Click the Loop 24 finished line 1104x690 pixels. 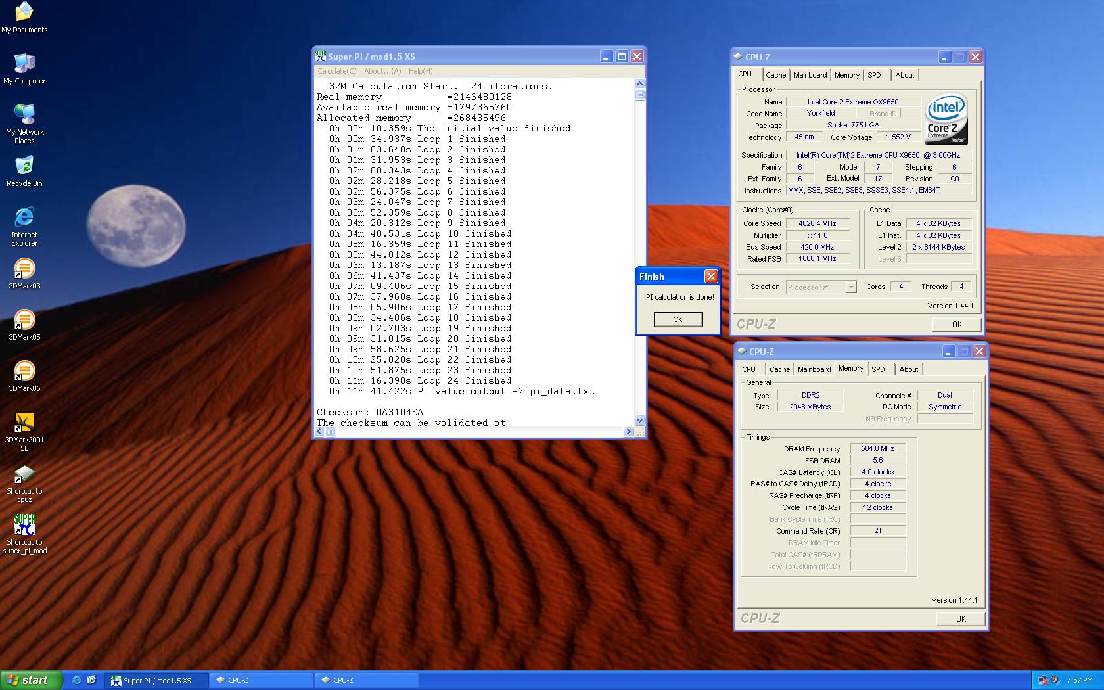click(421, 380)
